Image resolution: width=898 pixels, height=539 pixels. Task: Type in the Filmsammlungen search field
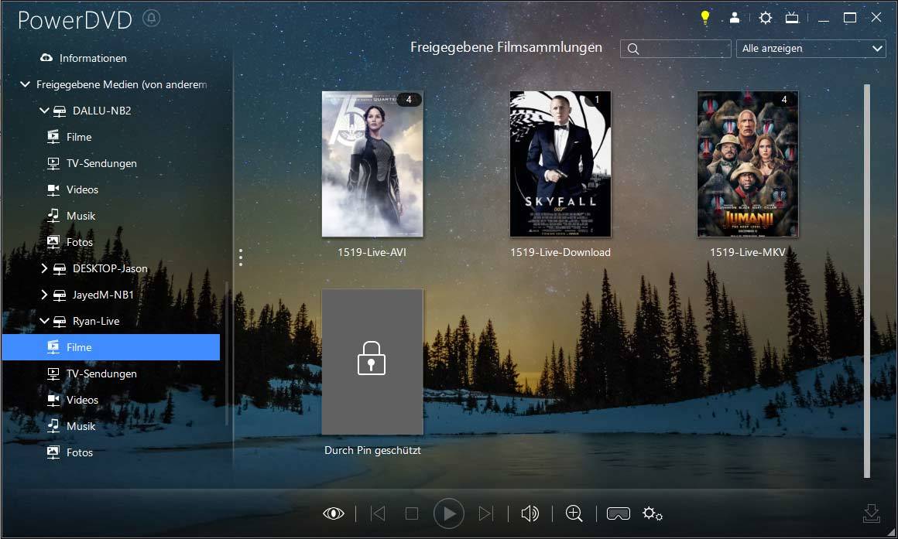tap(676, 49)
